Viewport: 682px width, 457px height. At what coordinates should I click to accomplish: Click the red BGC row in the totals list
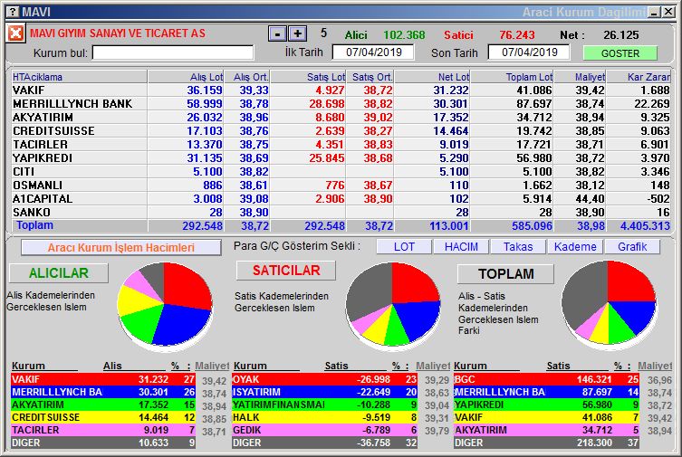pos(547,379)
